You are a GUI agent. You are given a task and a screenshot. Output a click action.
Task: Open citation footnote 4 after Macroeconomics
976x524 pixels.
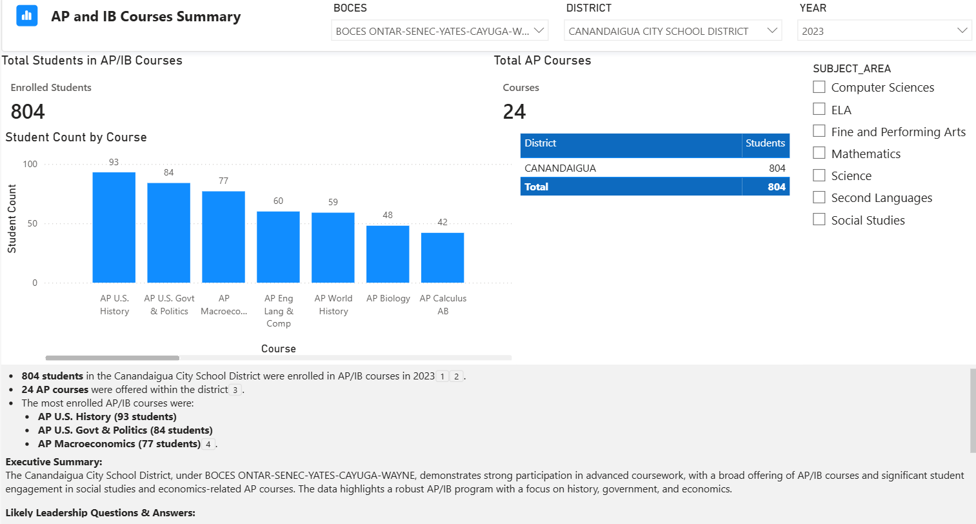pos(208,444)
